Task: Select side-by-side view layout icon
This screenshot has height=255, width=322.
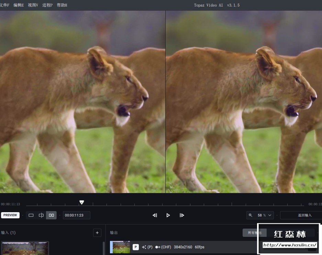Action: [x=51, y=215]
